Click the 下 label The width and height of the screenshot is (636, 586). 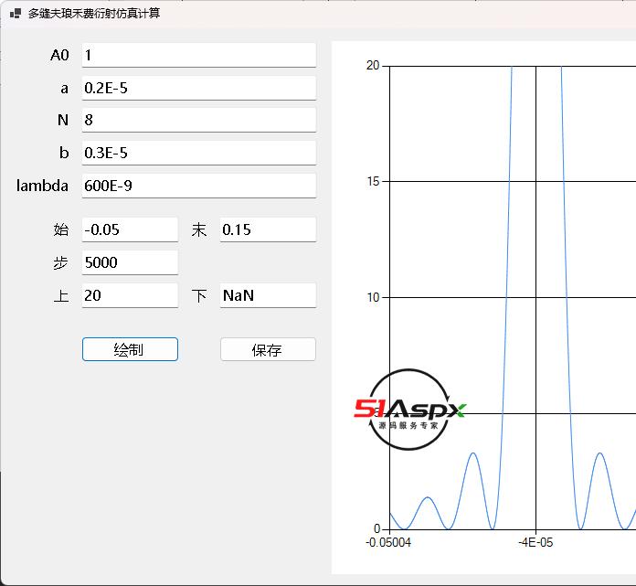point(199,295)
